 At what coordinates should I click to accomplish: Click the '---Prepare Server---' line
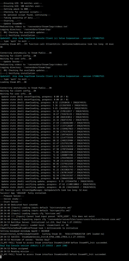pyautogui.click(x=13, y=196)
